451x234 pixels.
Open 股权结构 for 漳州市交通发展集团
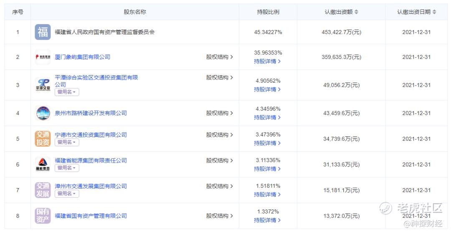click(x=220, y=186)
